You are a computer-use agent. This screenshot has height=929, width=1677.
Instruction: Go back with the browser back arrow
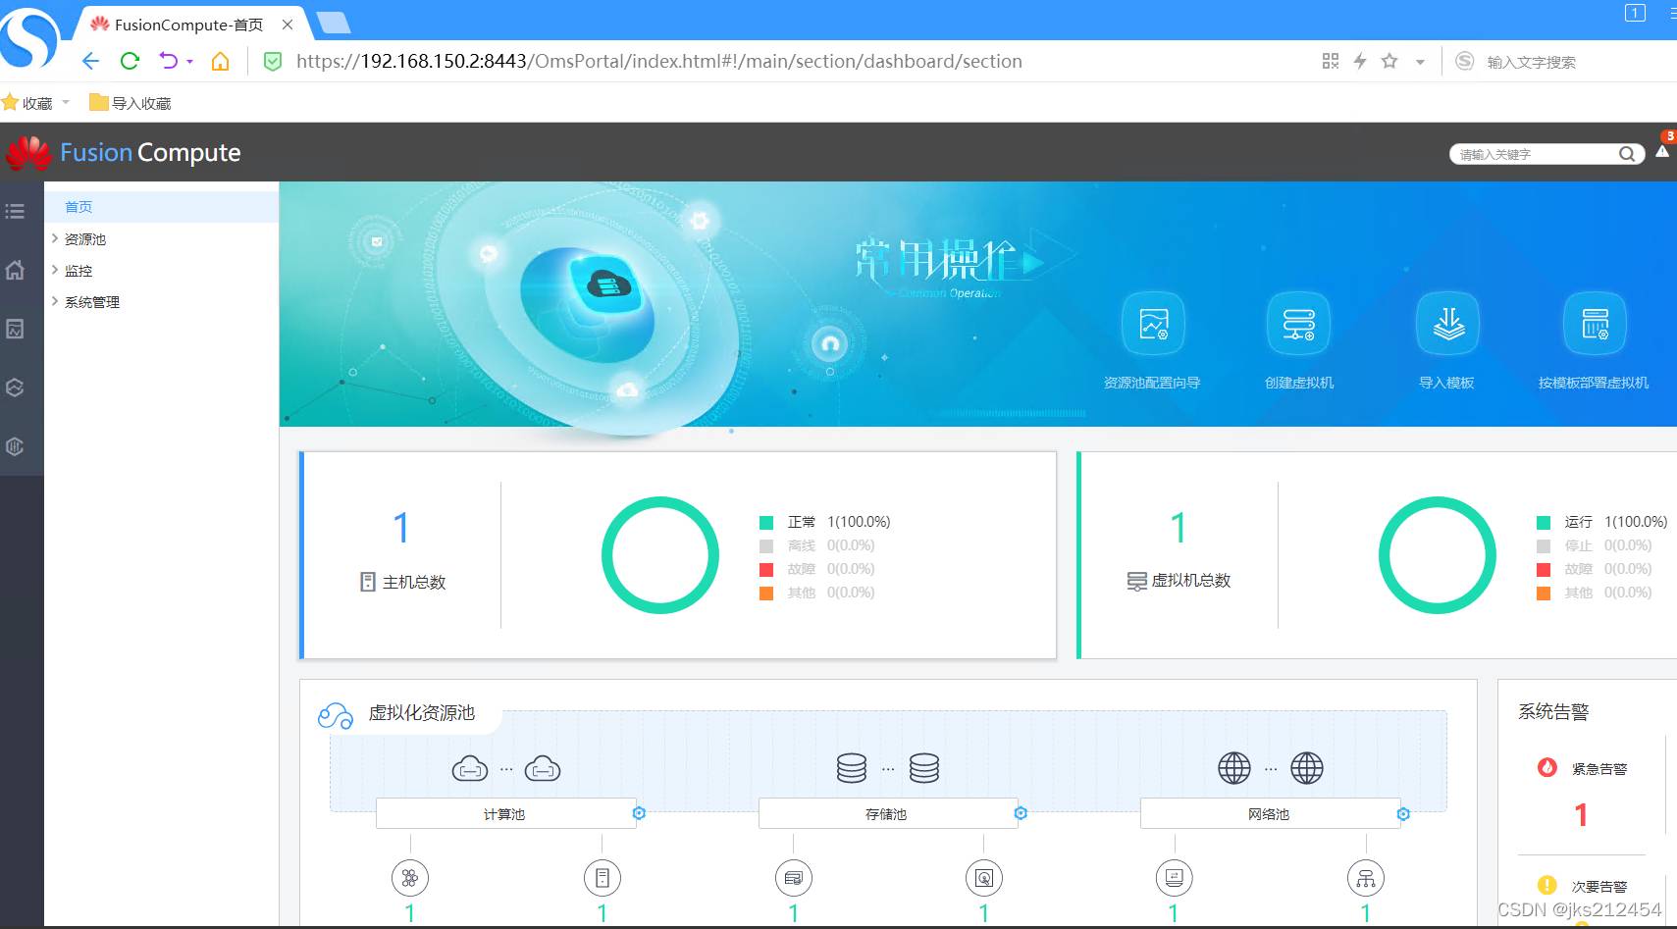(x=90, y=61)
